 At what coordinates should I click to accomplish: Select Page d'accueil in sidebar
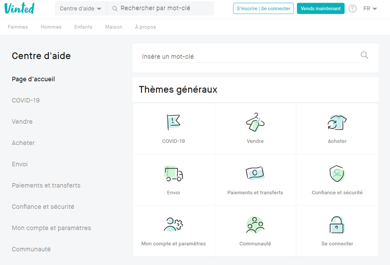(x=33, y=79)
